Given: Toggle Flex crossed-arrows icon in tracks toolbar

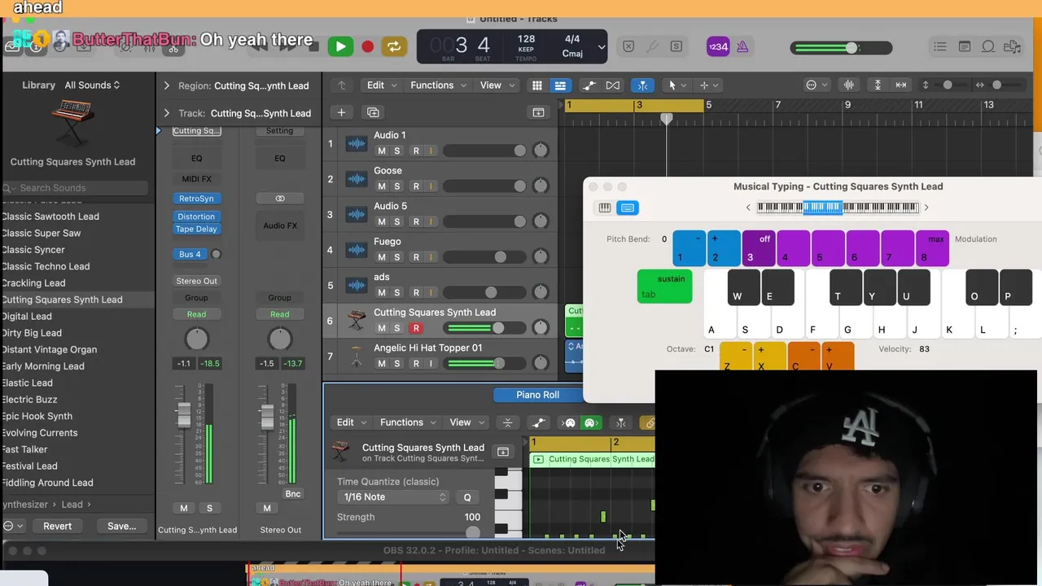Looking at the screenshot, I should pyautogui.click(x=613, y=85).
